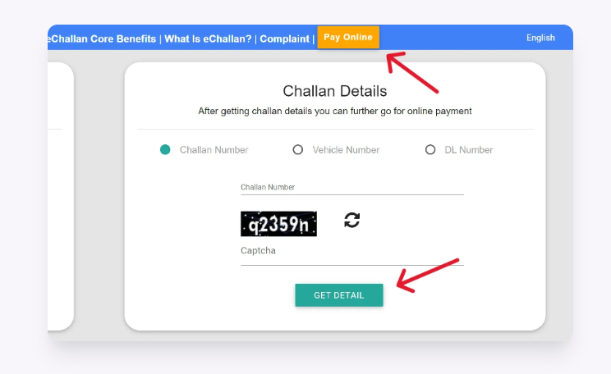Click the 'DL Number' label text
611x374 pixels.
(x=469, y=150)
